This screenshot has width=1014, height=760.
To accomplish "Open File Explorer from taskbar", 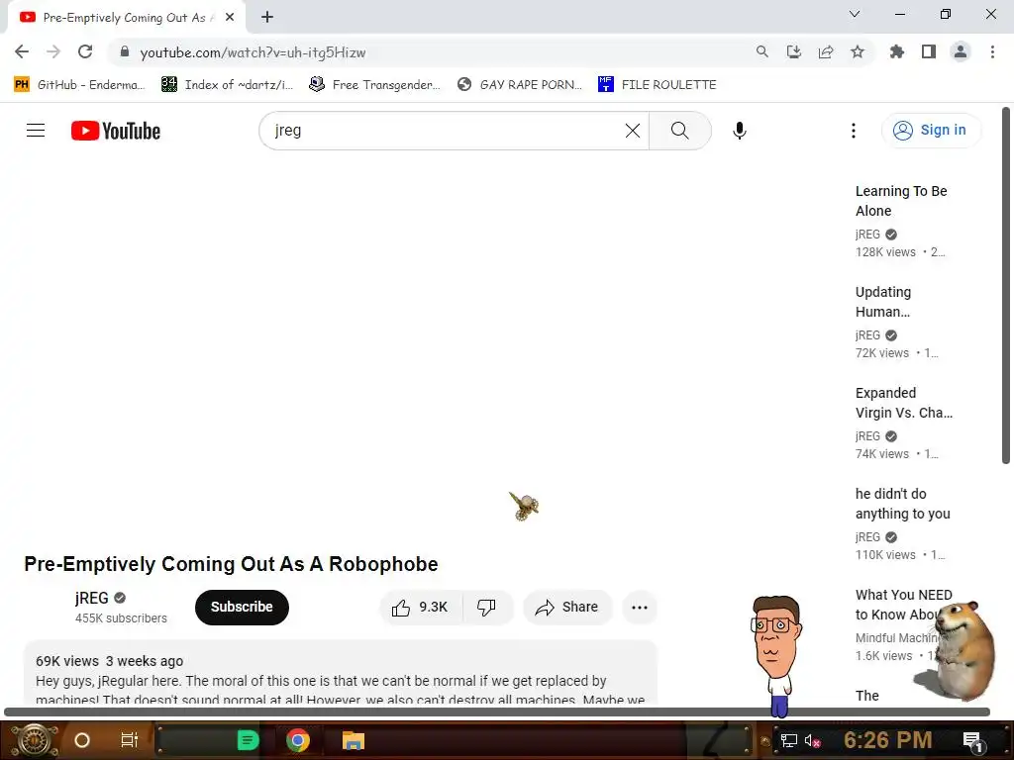I will (354, 740).
